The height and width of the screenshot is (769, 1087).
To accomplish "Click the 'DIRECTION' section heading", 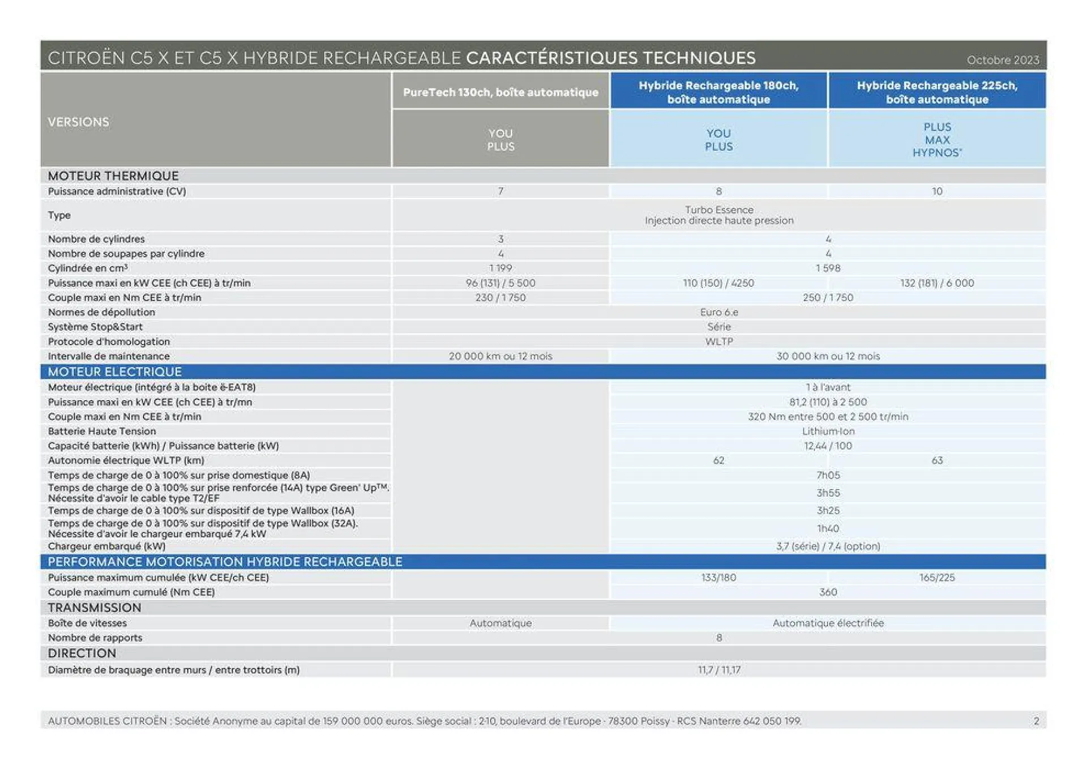I will pyautogui.click(x=82, y=653).
